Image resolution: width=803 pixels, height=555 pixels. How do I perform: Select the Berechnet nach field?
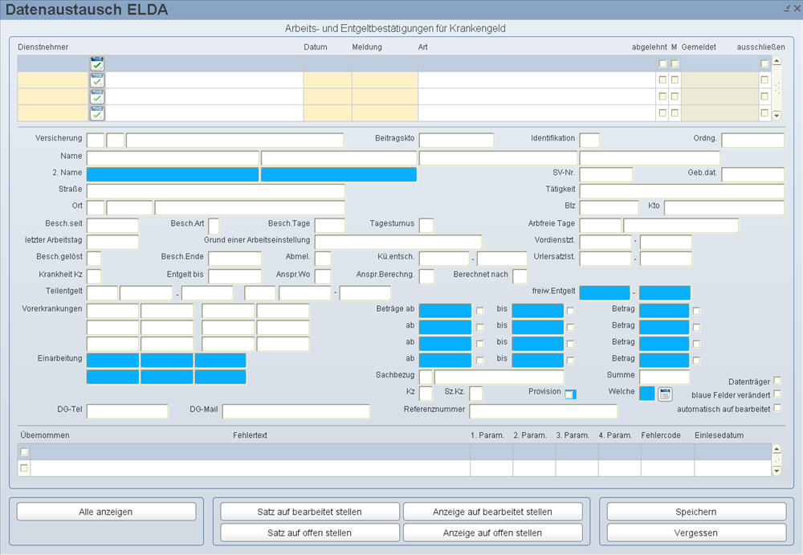coord(520,276)
